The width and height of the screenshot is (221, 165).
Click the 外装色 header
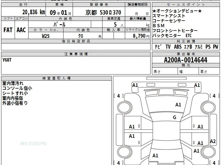point(65,18)
